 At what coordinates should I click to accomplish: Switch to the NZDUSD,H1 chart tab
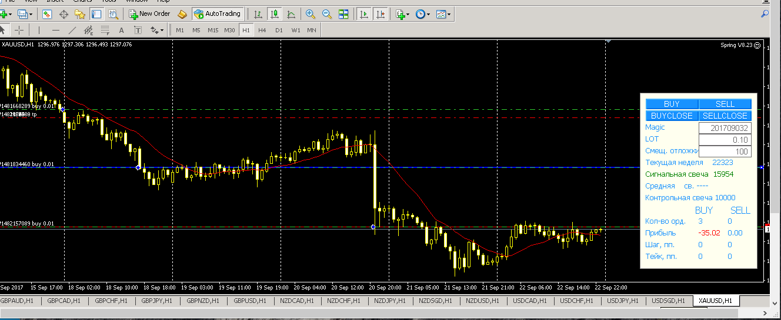(482, 301)
